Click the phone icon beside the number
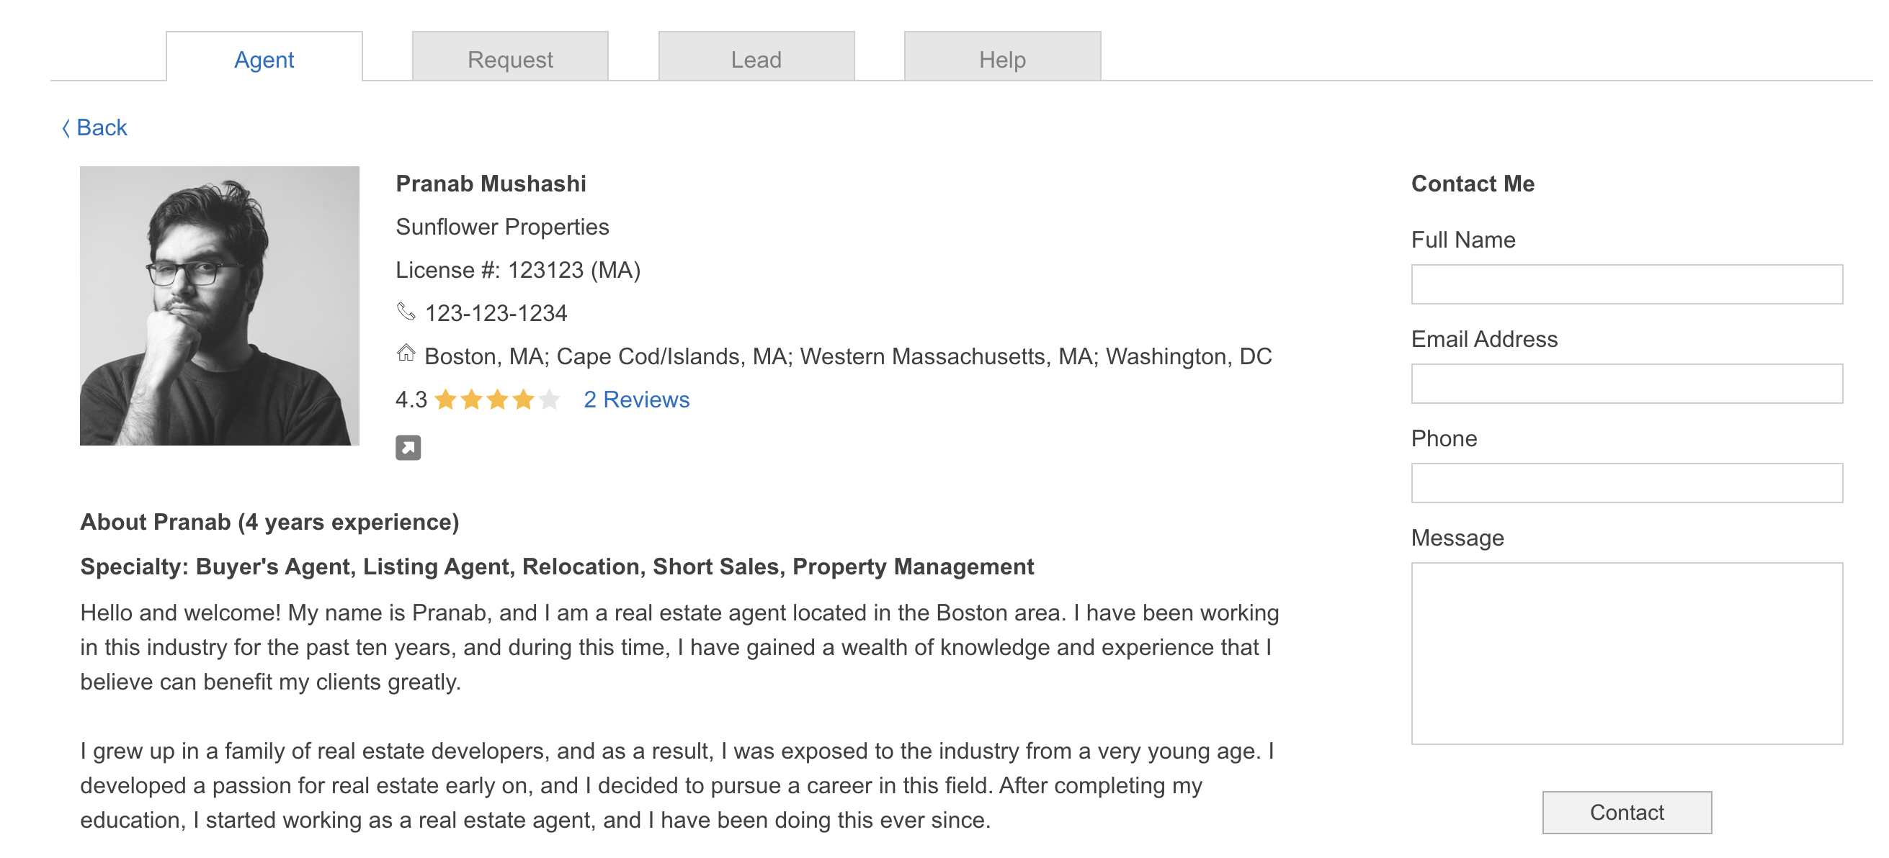 (x=406, y=312)
